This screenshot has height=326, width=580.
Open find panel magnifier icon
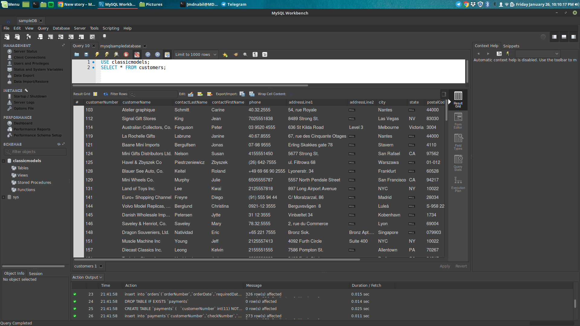[x=246, y=55]
